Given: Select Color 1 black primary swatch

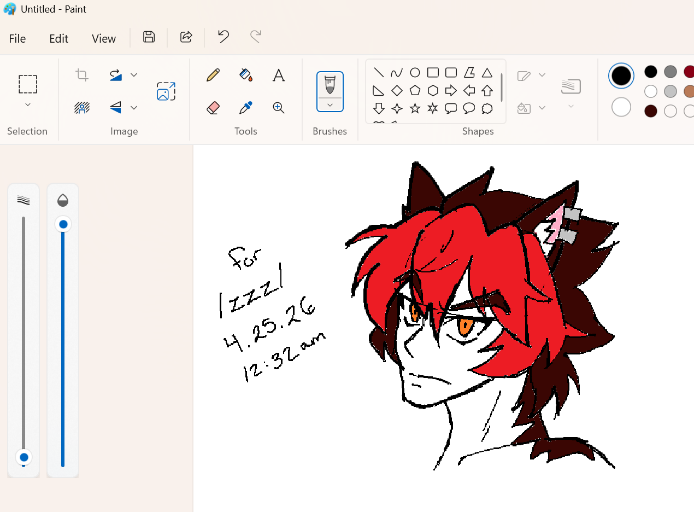Looking at the screenshot, I should pyautogui.click(x=621, y=75).
